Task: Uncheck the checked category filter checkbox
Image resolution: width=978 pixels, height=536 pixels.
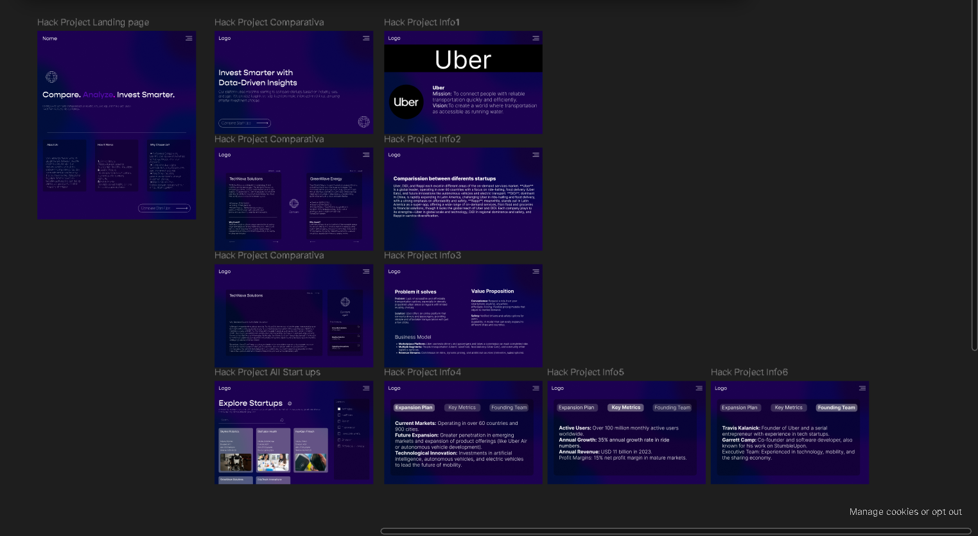Action: (x=339, y=409)
